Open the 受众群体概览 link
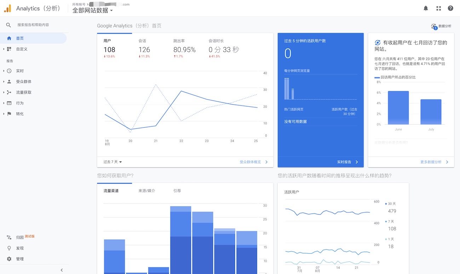This screenshot has height=274, width=460. [250, 162]
